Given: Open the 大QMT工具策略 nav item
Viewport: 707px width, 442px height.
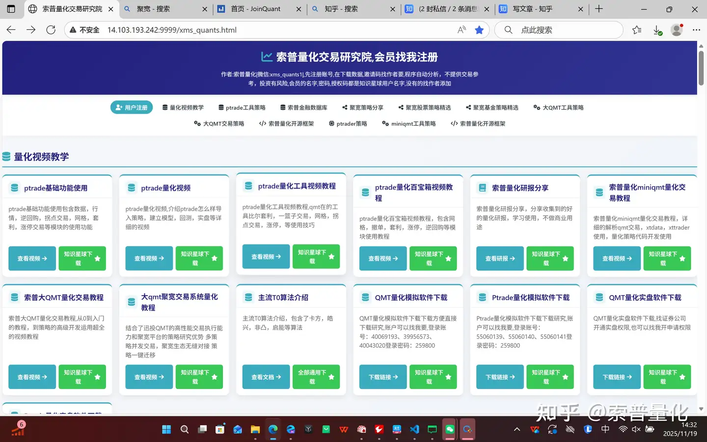Looking at the screenshot, I should 559,108.
